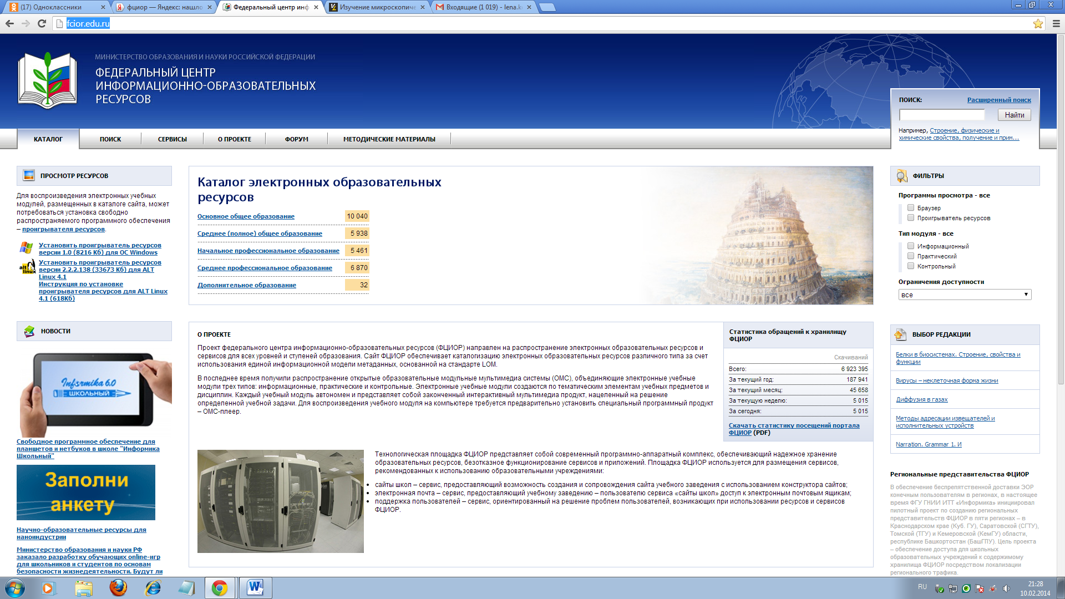Viewport: 1065px width, 599px height.
Task: Click the taskbar clock showing 21:28
Action: click(1035, 588)
